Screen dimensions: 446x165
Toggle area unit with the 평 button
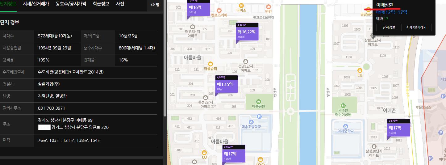pyautogui.click(x=155, y=5)
